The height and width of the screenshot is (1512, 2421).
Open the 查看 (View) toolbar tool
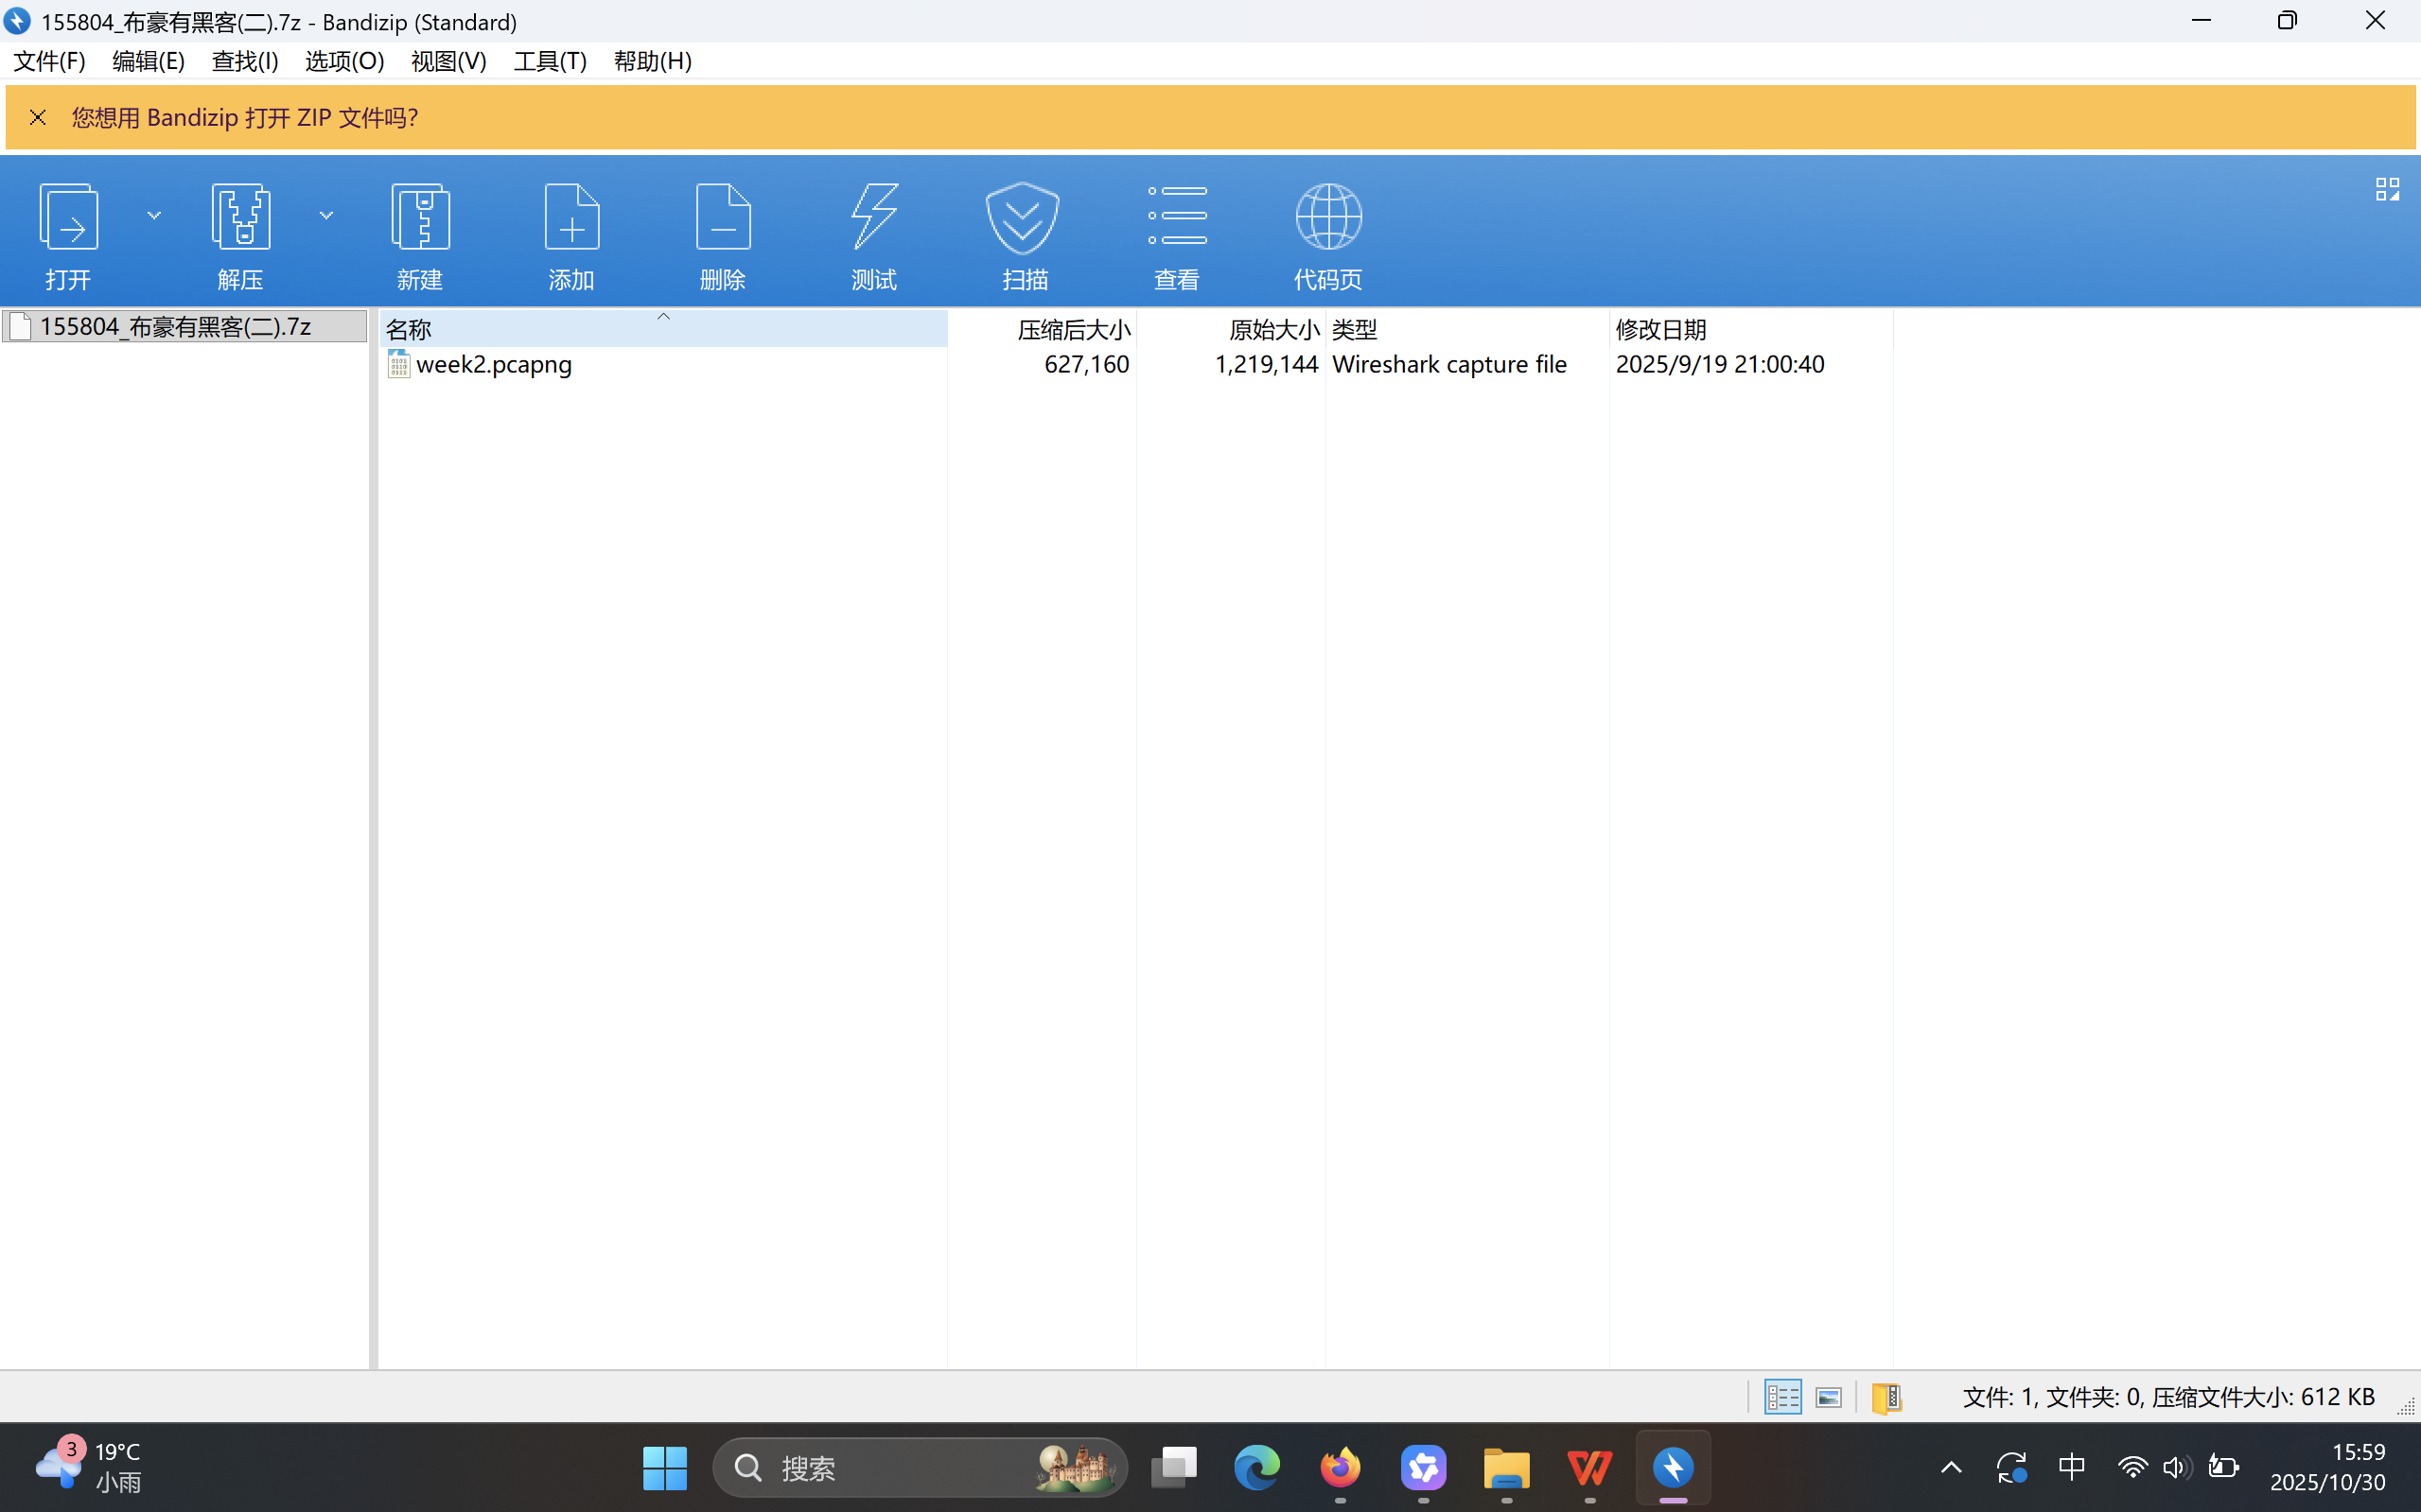1177,216
